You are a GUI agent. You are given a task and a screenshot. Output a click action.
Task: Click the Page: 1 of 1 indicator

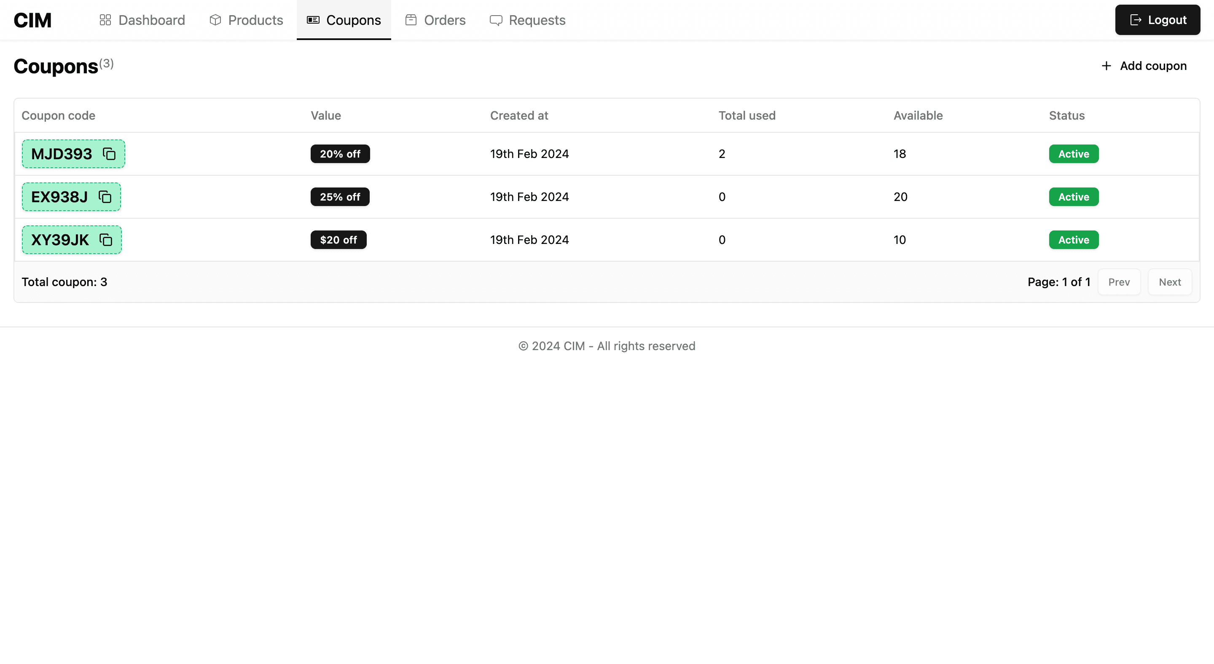(1059, 282)
